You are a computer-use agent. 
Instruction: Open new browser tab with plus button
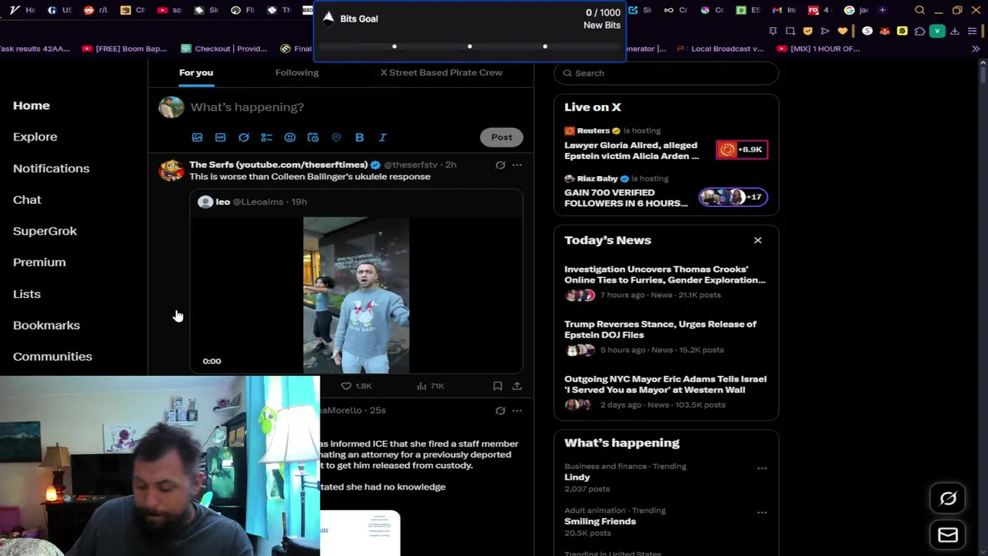(x=882, y=10)
